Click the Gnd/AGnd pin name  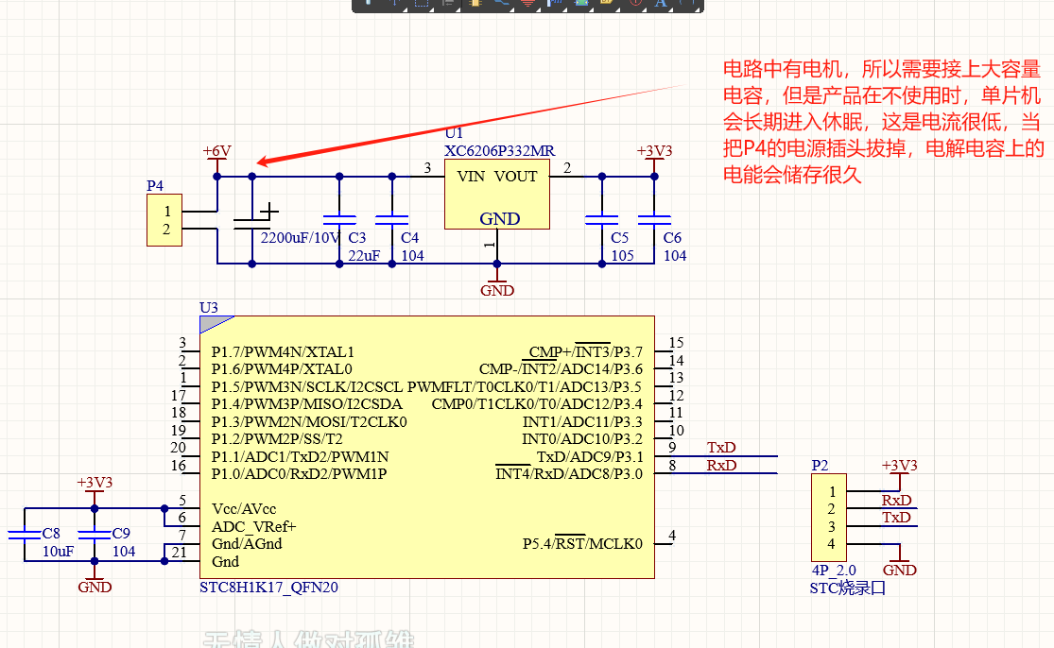(x=247, y=544)
